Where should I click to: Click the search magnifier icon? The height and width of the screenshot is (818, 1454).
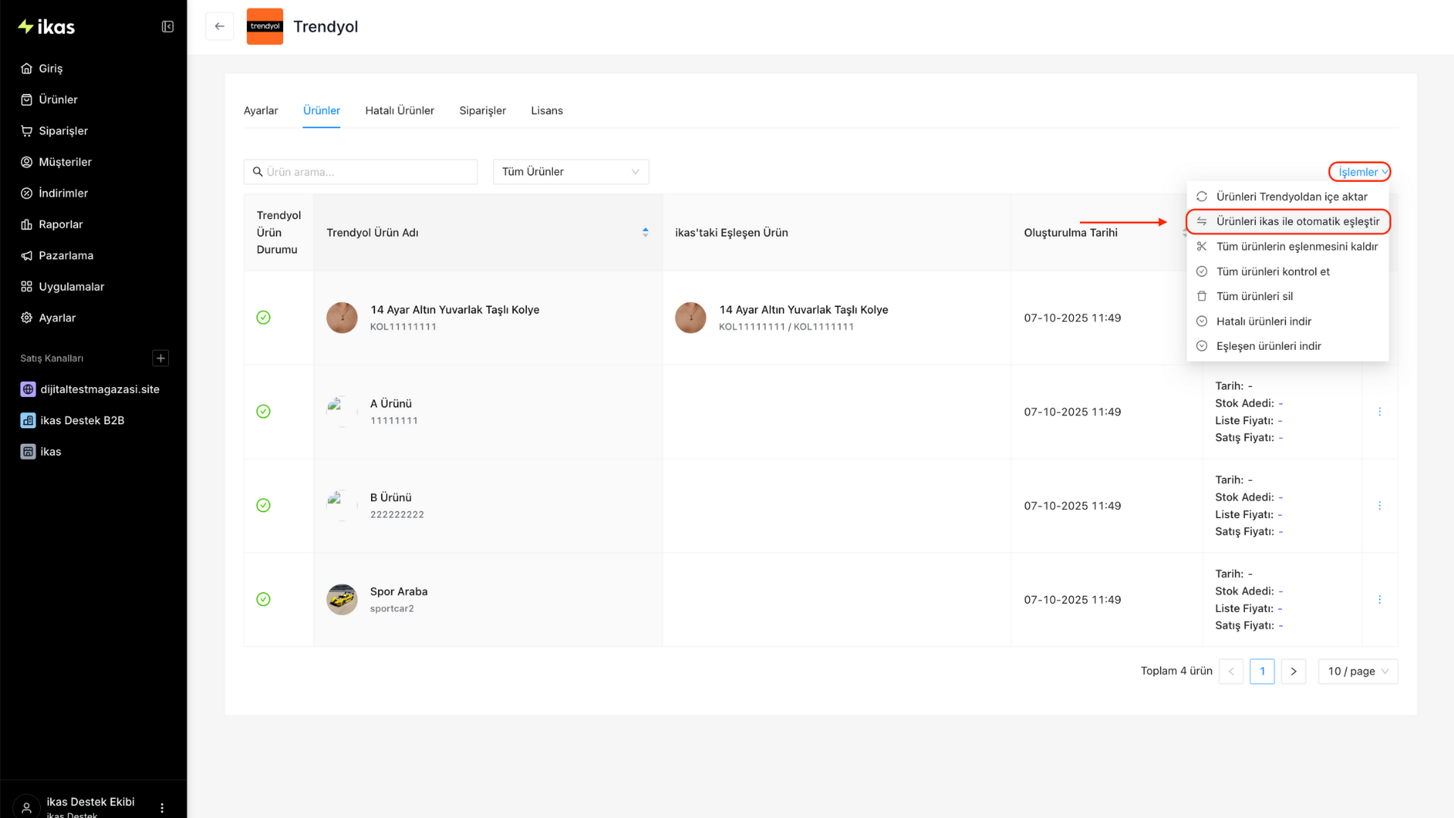coord(257,172)
